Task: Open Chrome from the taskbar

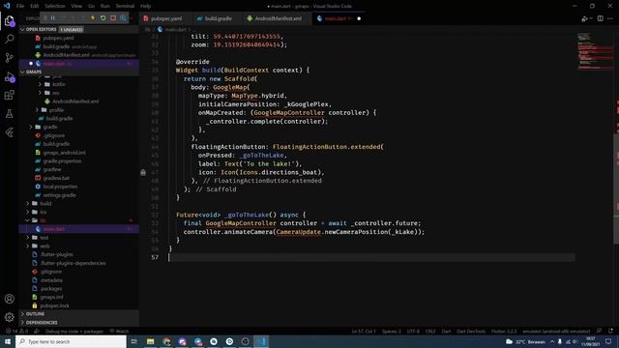Action: pyautogui.click(x=166, y=341)
